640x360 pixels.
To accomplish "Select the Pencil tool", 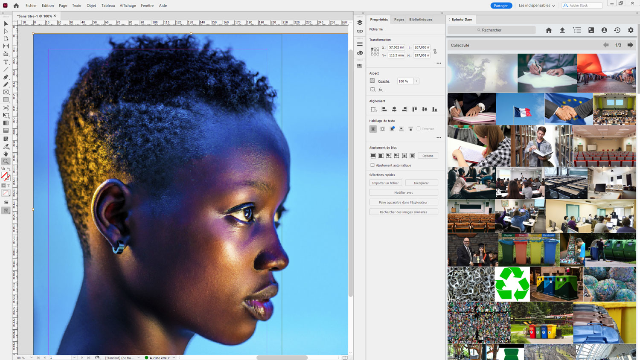I will click(6, 84).
